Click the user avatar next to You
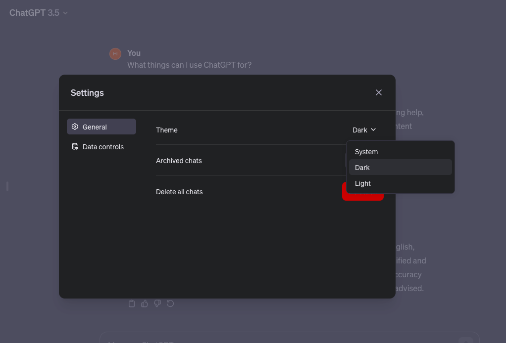The width and height of the screenshot is (506, 343). tap(115, 54)
